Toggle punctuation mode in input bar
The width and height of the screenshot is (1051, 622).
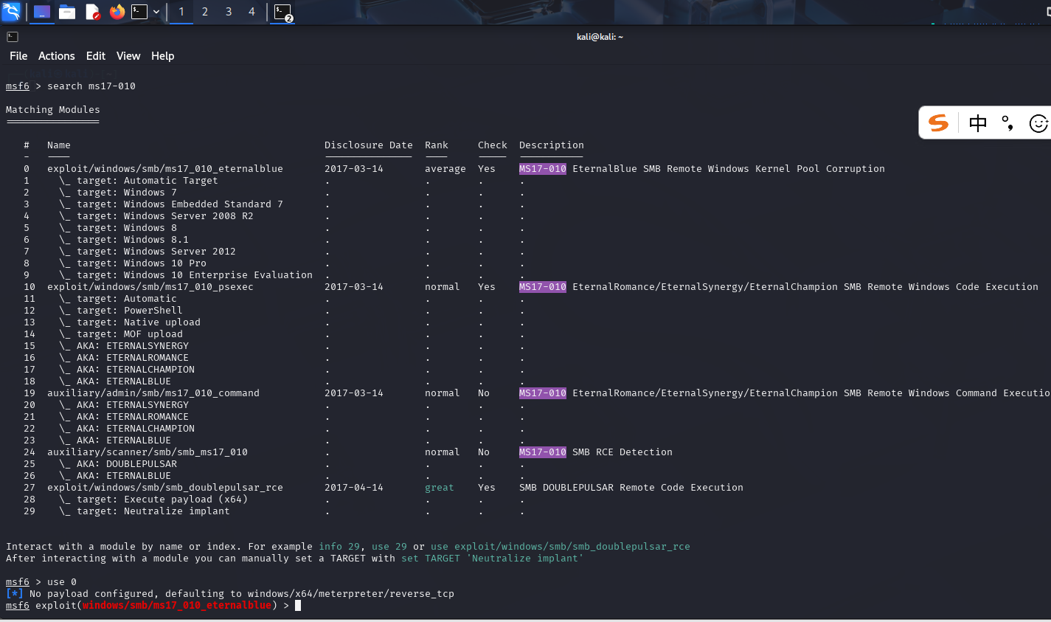pos(1007,122)
